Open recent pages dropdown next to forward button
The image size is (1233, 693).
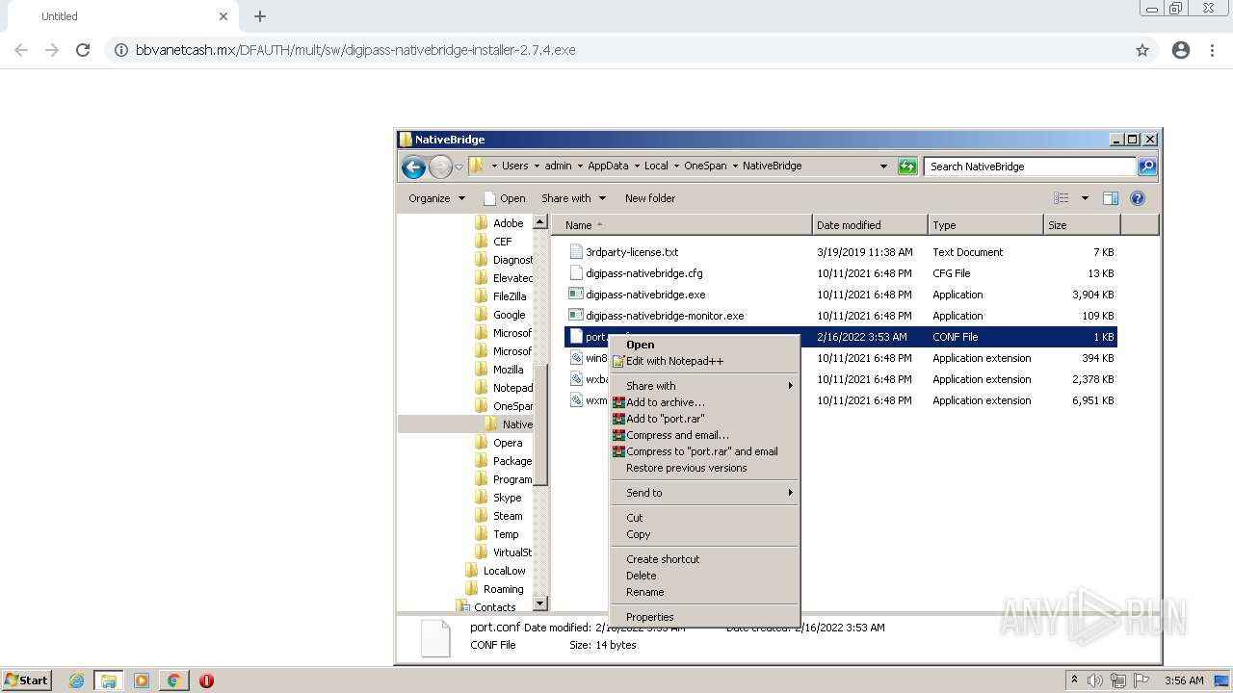pyautogui.click(x=459, y=167)
